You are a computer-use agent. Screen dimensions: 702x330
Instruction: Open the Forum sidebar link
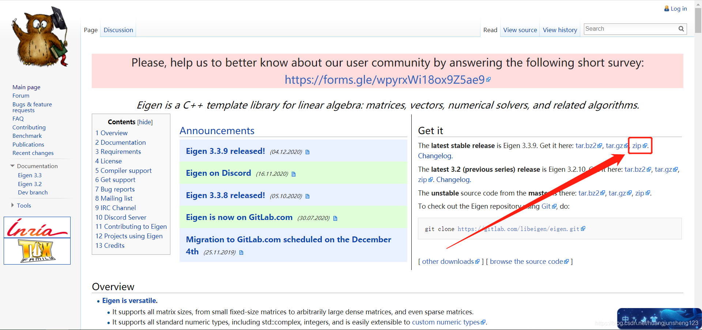coord(21,95)
